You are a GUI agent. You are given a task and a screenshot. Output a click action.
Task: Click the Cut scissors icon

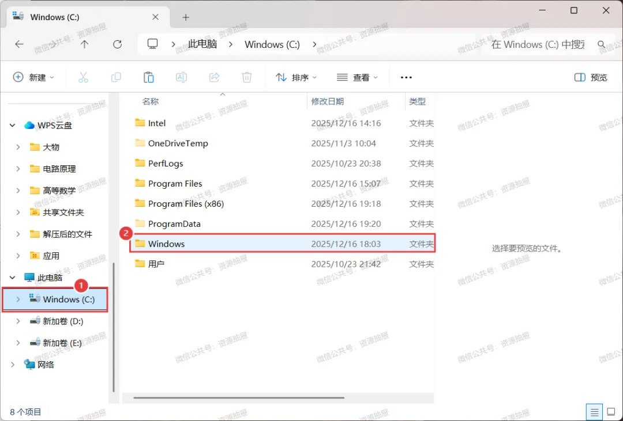pyautogui.click(x=83, y=77)
